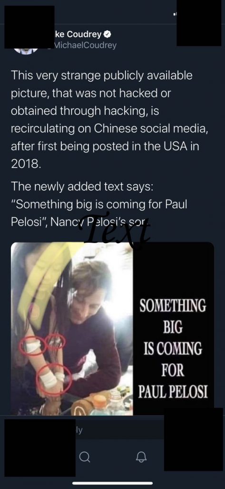Open the notifications bell tab
Viewport: 225px width, 489px height.
click(x=141, y=457)
